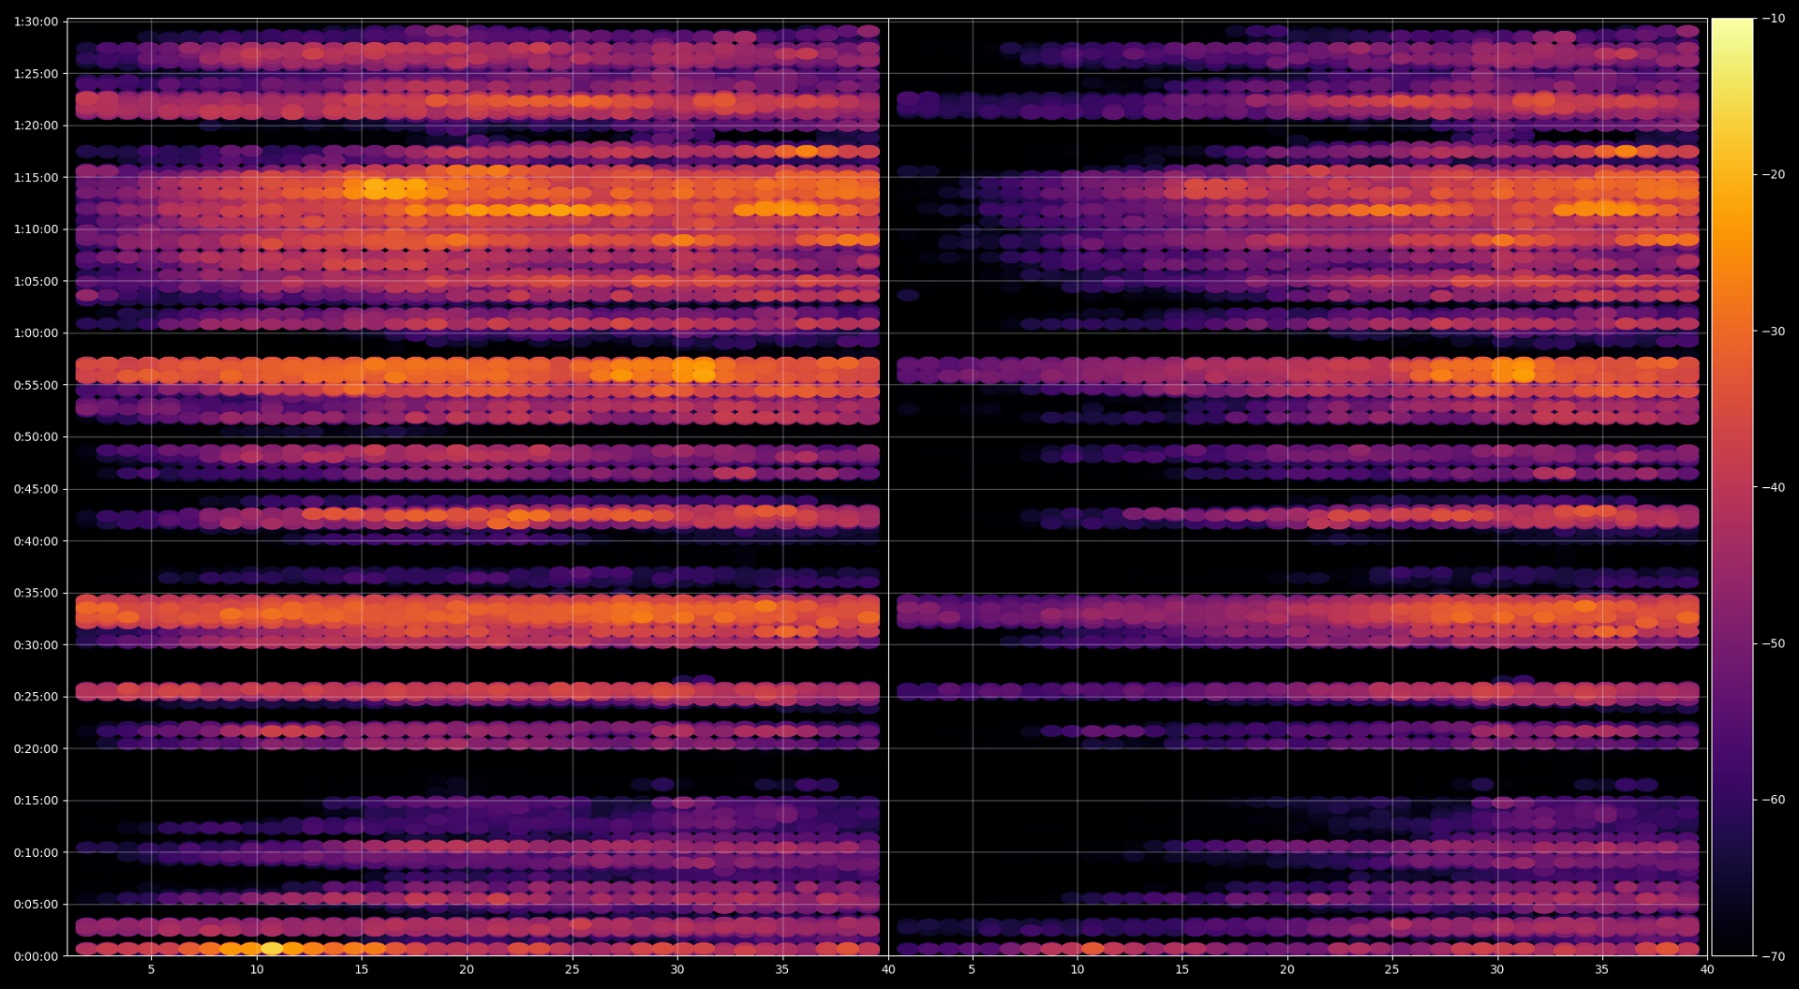This screenshot has height=989, width=1799.
Task: Click x-axis label 20 of the left heatmap
Action: coord(467,970)
